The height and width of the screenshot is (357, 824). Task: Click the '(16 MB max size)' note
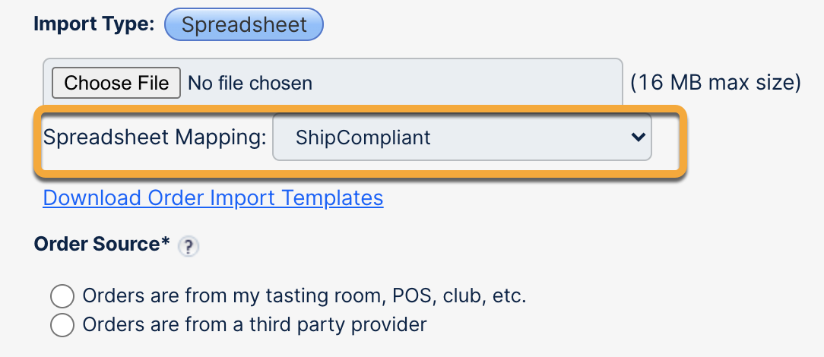coord(715,83)
